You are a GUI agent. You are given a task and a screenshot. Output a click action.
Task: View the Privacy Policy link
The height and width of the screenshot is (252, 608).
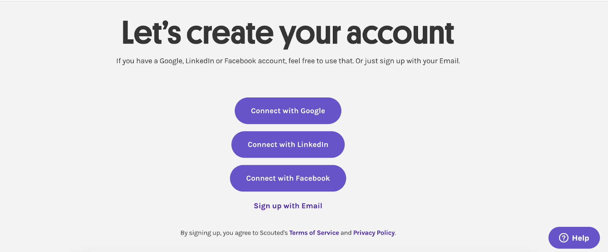374,233
